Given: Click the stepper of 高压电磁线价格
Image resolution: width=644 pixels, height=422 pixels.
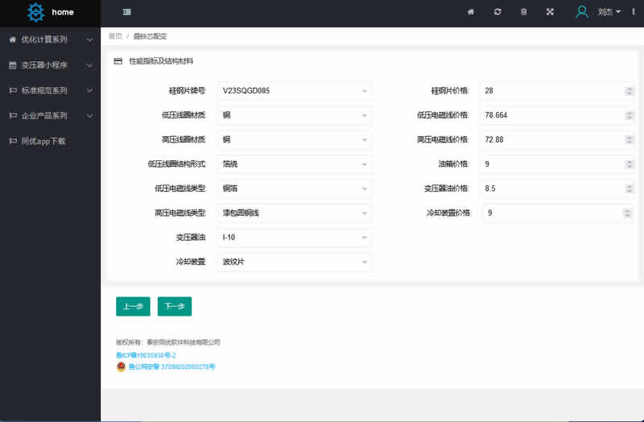Looking at the screenshot, I should click(x=629, y=139).
